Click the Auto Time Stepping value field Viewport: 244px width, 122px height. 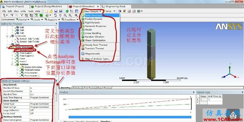click(x=41, y=97)
